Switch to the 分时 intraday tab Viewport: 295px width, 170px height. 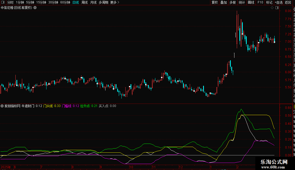10,3
